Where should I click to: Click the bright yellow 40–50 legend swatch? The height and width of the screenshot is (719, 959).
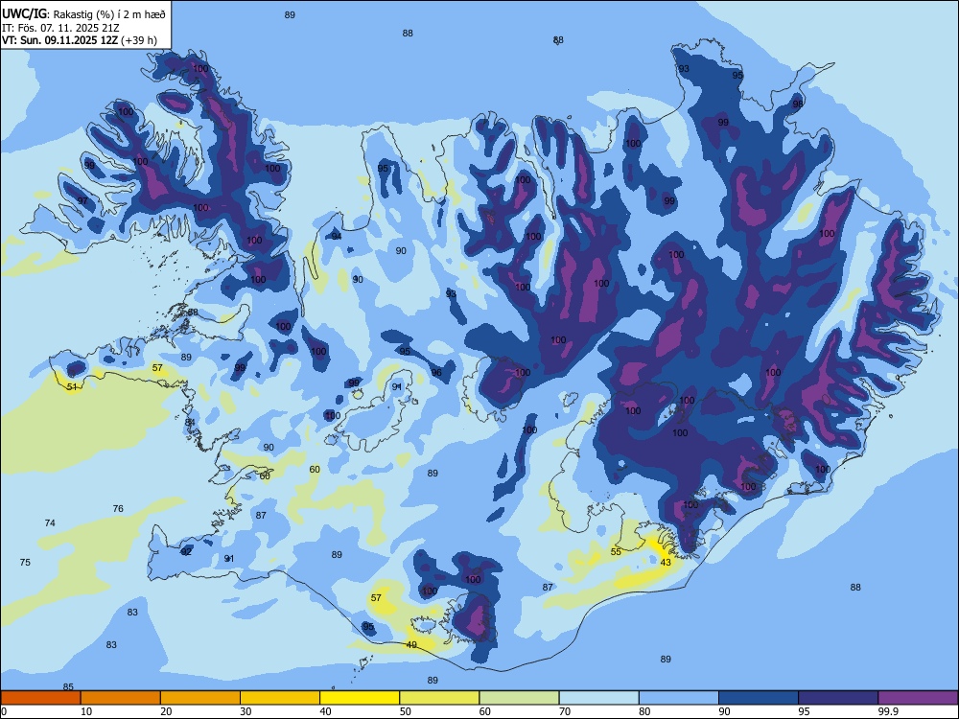(x=360, y=698)
